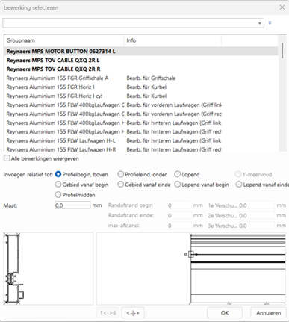Click the Maat input field

[x=72, y=205]
